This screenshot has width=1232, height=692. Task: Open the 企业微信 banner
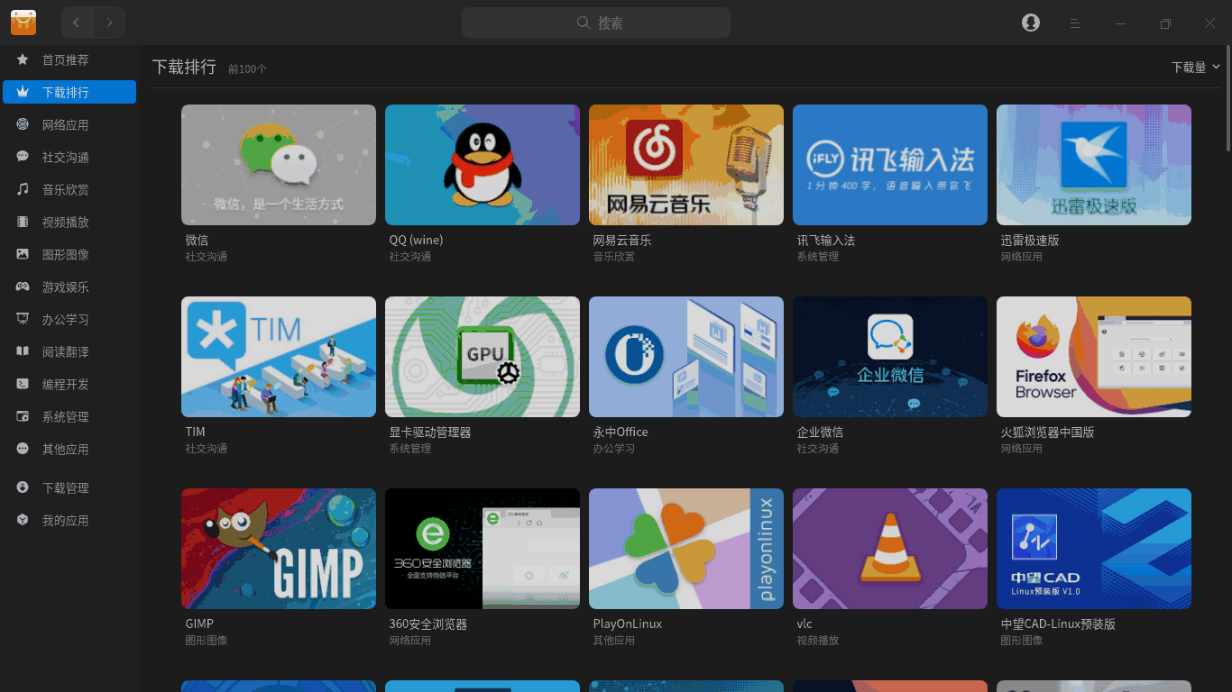[890, 357]
